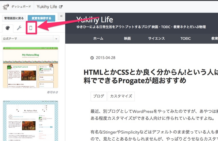Click the profile avatar image
The width and height of the screenshot is (218, 141).
pyautogui.click(x=5, y=7)
